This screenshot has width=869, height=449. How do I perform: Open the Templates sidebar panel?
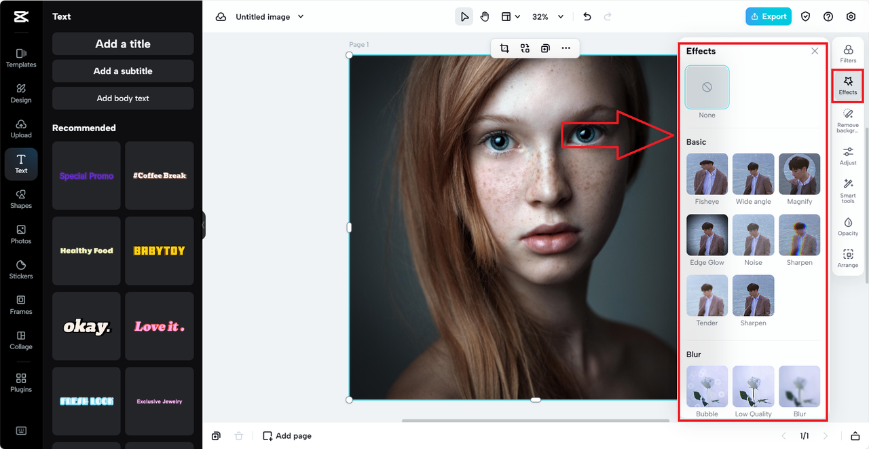pos(21,58)
